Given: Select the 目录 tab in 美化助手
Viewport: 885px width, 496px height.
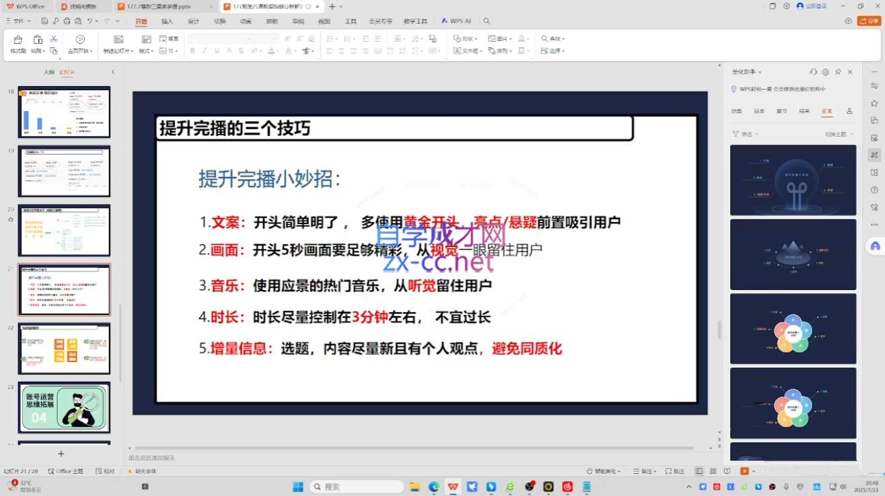Looking at the screenshot, I should pos(759,111).
